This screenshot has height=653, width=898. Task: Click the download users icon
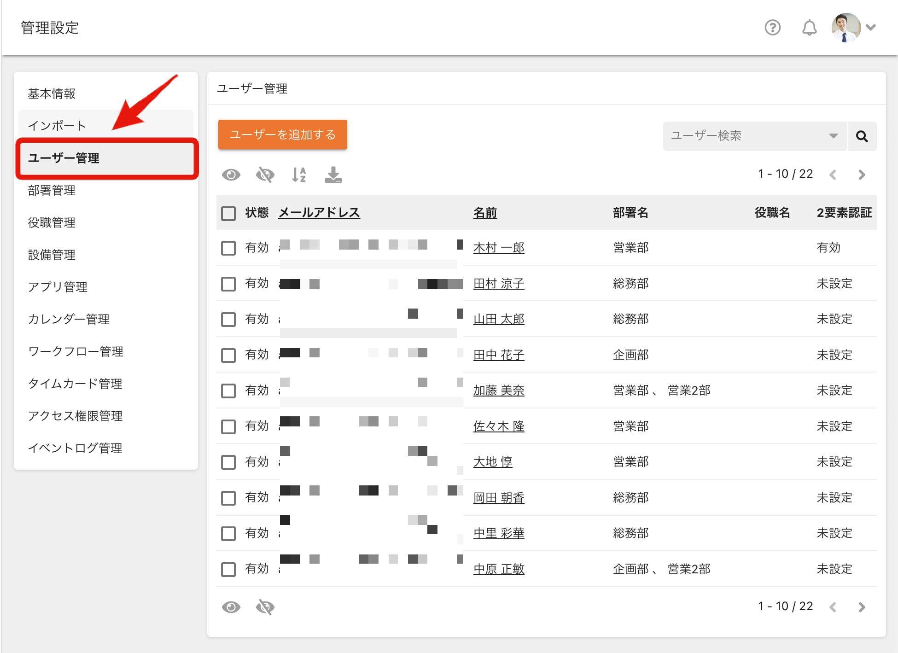(333, 175)
